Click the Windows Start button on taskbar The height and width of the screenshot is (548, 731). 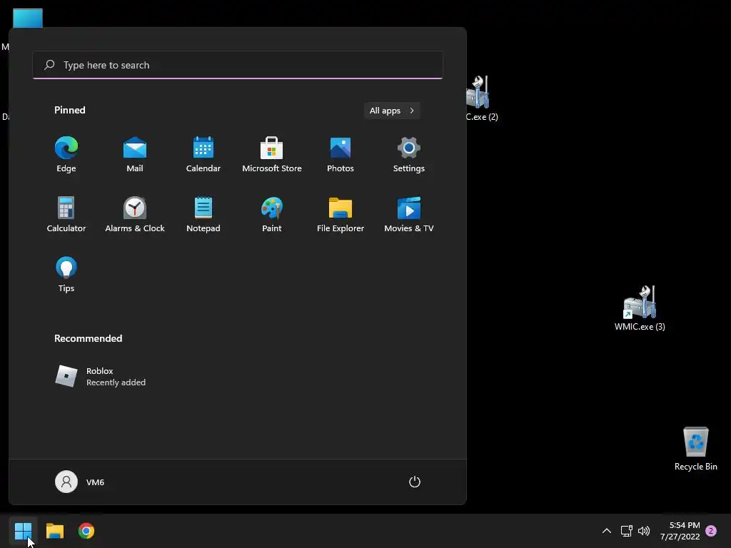[23, 531]
